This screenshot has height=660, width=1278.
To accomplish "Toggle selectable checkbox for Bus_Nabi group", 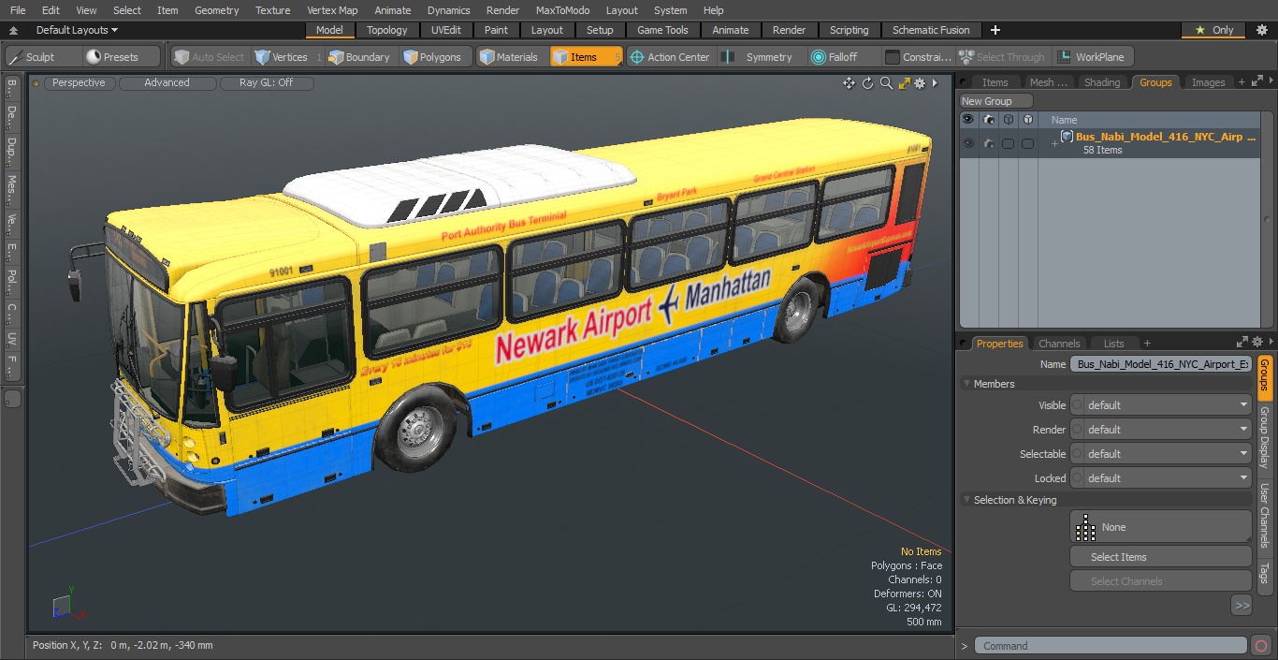I will [1008, 143].
